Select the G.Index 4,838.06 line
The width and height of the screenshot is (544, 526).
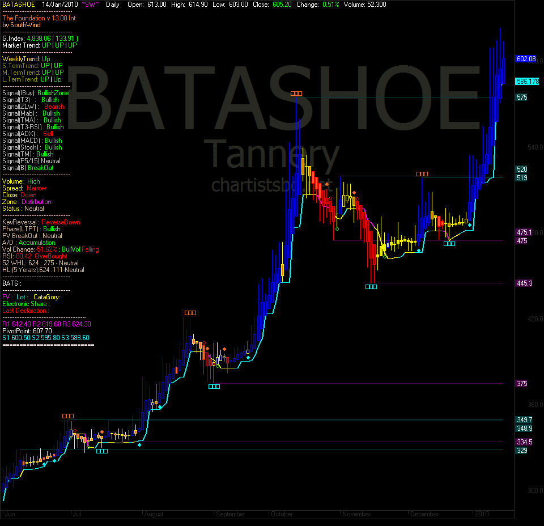pyautogui.click(x=40, y=39)
